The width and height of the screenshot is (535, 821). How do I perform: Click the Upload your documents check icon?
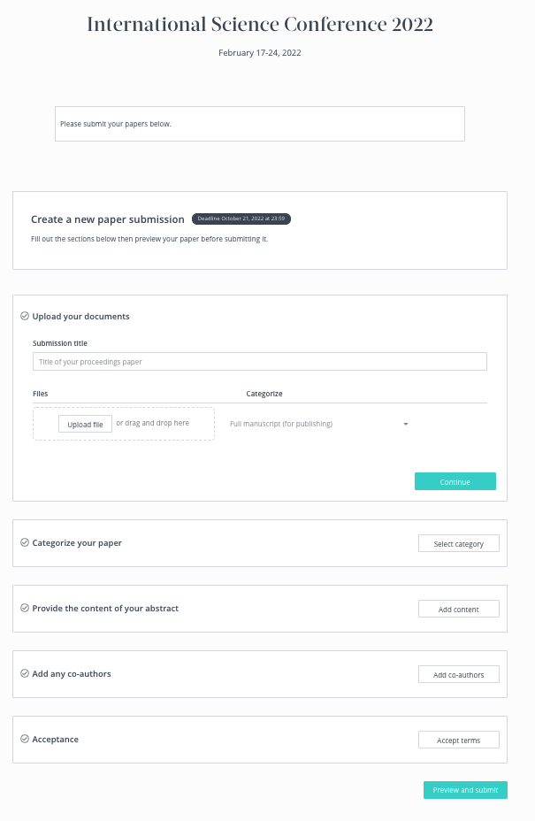point(25,316)
